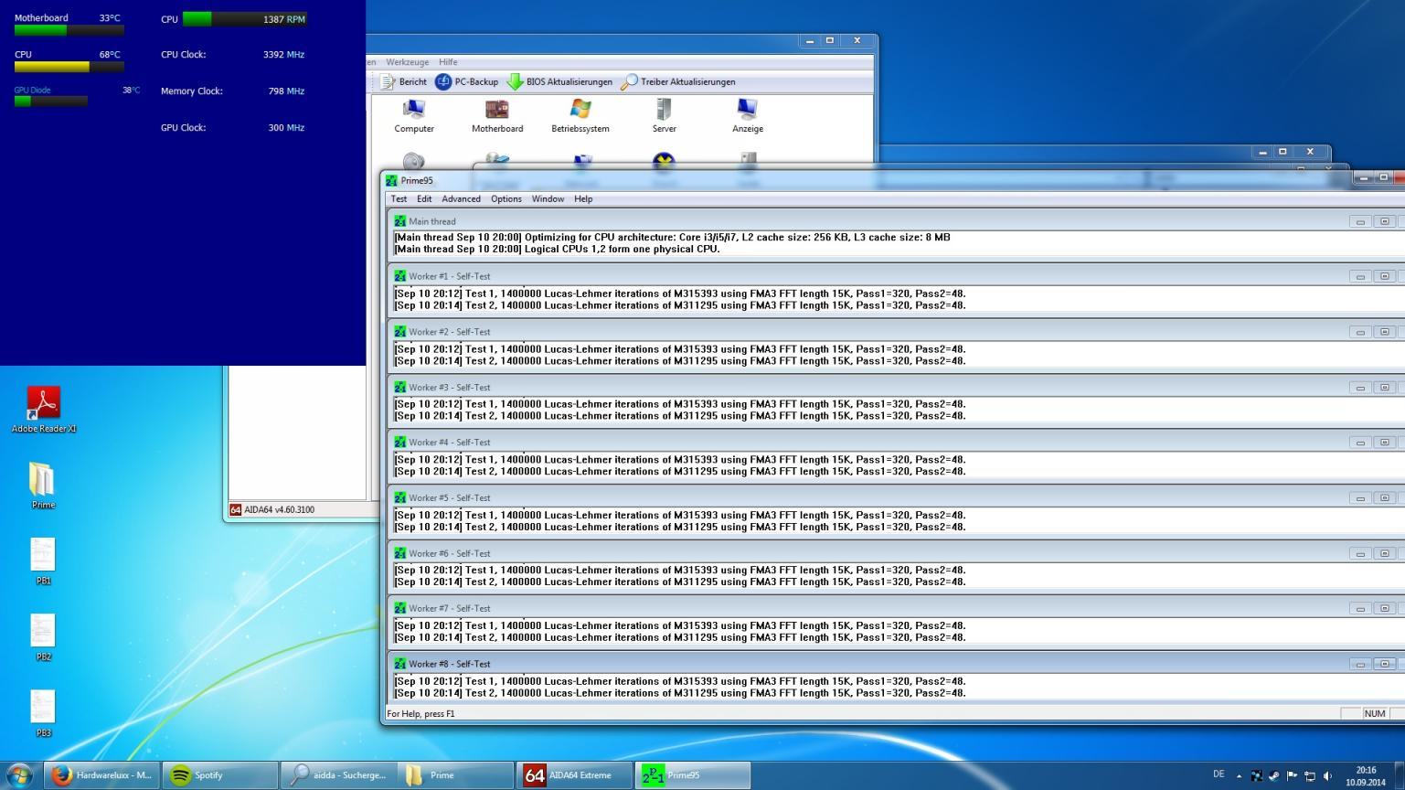The height and width of the screenshot is (790, 1405).
Task: Select the Adobe Reader XI desktop shortcut
Action: [43, 410]
